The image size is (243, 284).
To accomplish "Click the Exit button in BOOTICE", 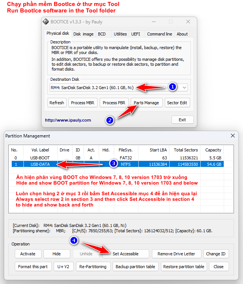I will tap(182, 120).
